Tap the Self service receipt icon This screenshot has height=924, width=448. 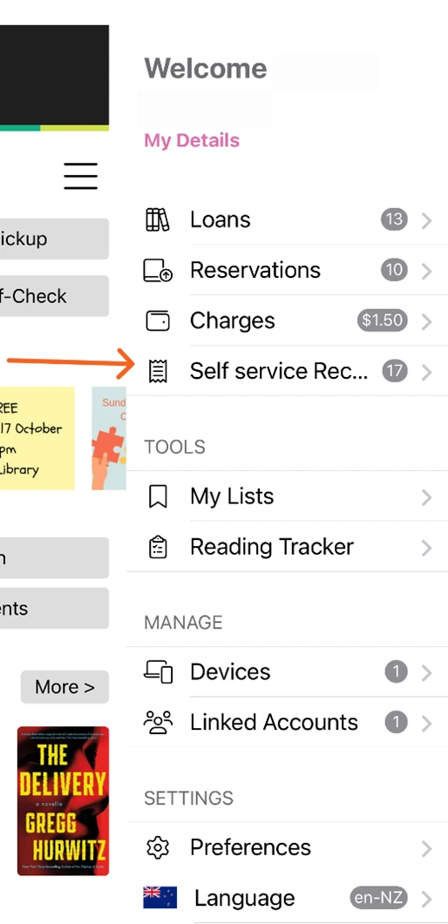click(x=158, y=372)
